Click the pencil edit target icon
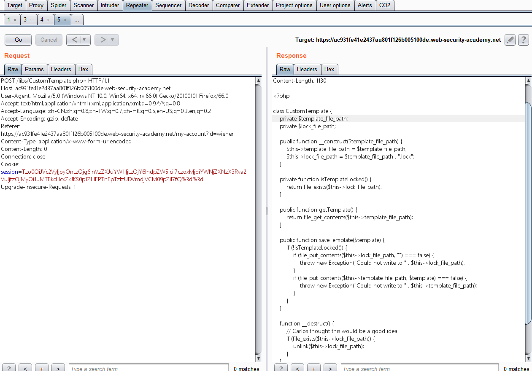 click(x=510, y=40)
